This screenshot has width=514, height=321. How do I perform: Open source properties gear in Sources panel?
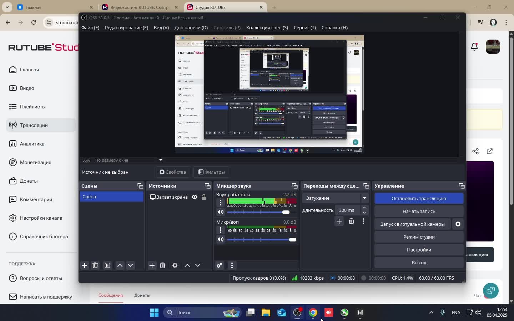(175, 265)
